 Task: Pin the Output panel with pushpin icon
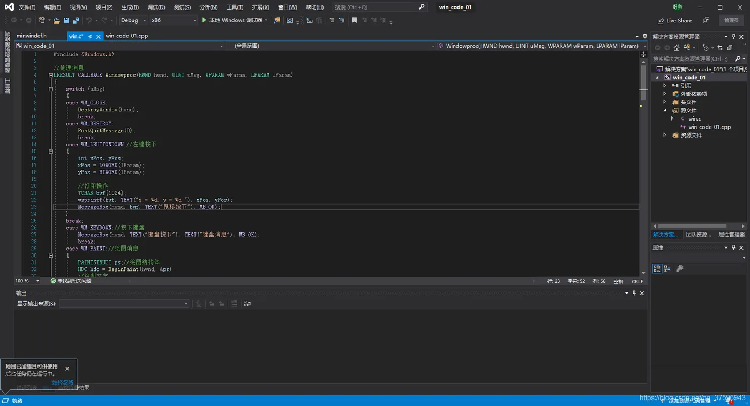(x=634, y=293)
